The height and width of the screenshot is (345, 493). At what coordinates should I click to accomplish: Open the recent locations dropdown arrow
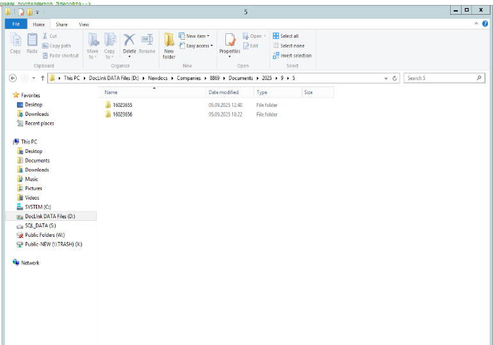[x=34, y=78]
